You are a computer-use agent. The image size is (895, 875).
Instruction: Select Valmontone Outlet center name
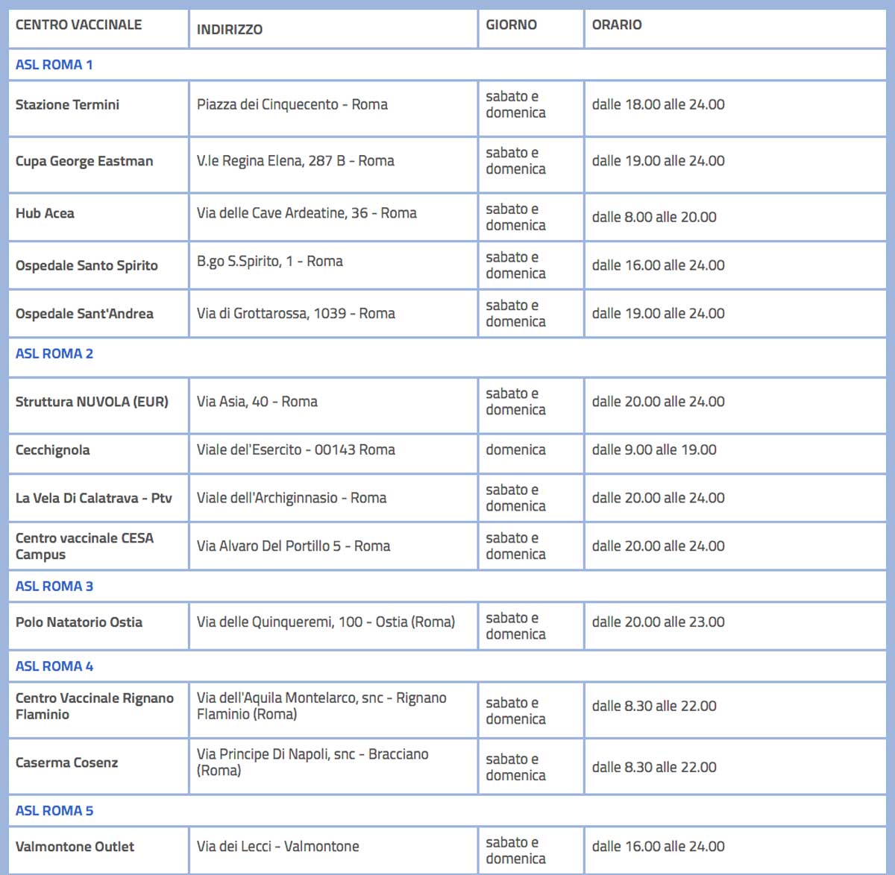click(75, 847)
